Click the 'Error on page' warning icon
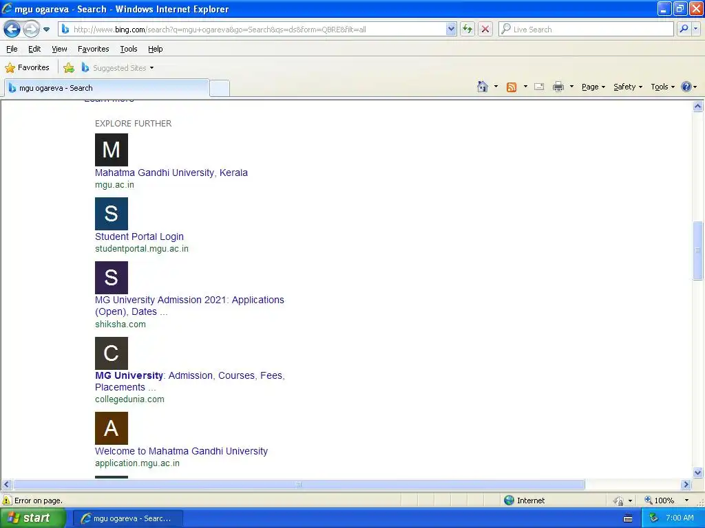 point(7,500)
